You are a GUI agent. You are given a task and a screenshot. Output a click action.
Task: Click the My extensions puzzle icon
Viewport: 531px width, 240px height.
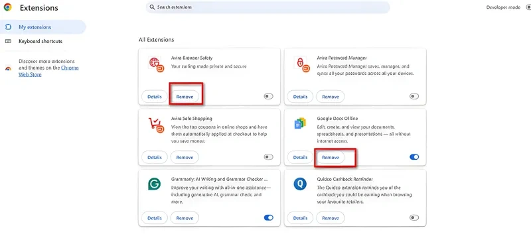[x=8, y=27]
